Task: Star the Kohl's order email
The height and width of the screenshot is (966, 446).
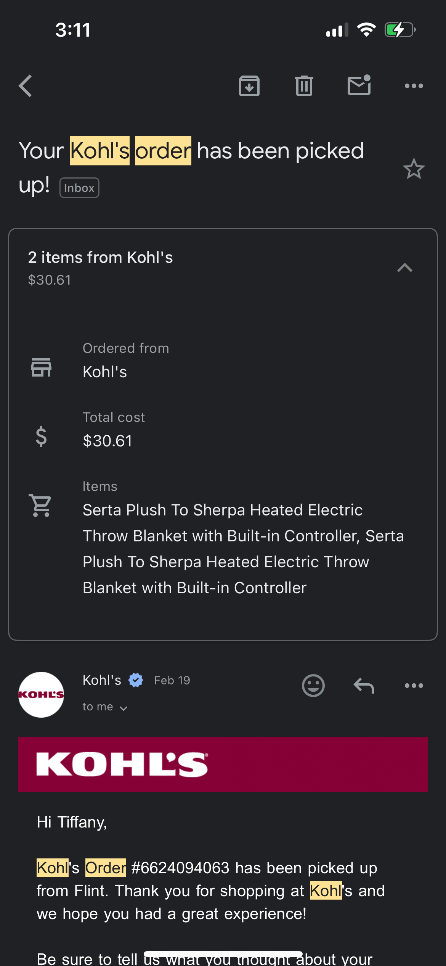Action: tap(414, 168)
